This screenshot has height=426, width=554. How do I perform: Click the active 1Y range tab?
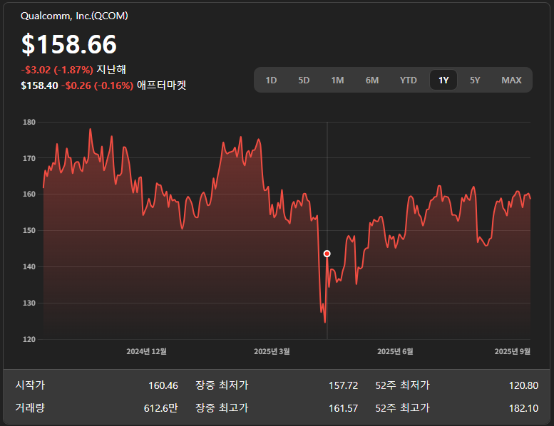443,80
